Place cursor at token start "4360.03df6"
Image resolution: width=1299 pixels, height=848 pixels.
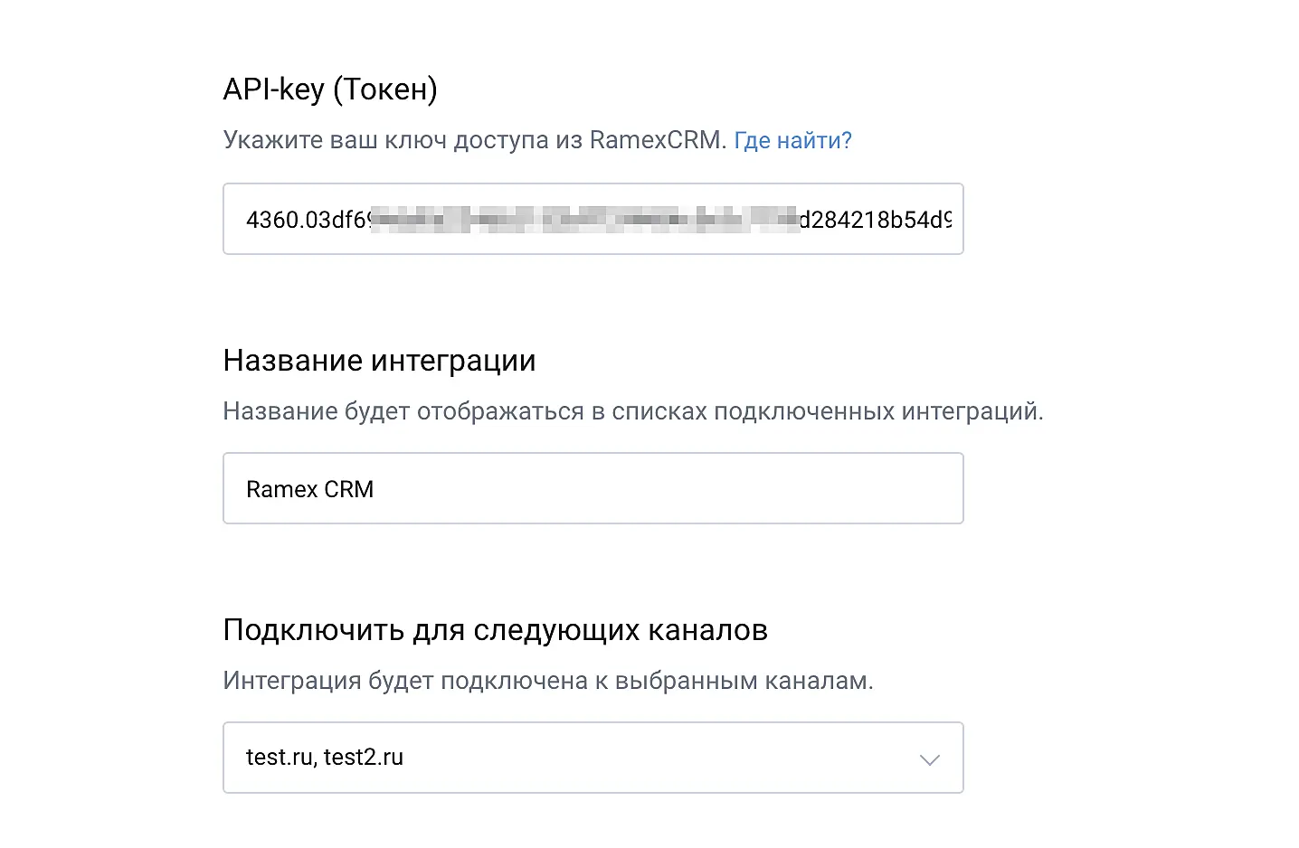[308, 220]
